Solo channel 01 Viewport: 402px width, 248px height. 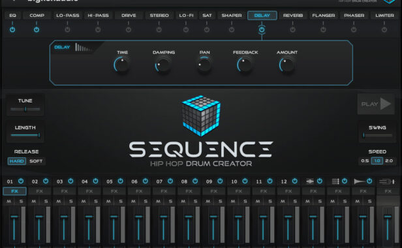coord(21,201)
